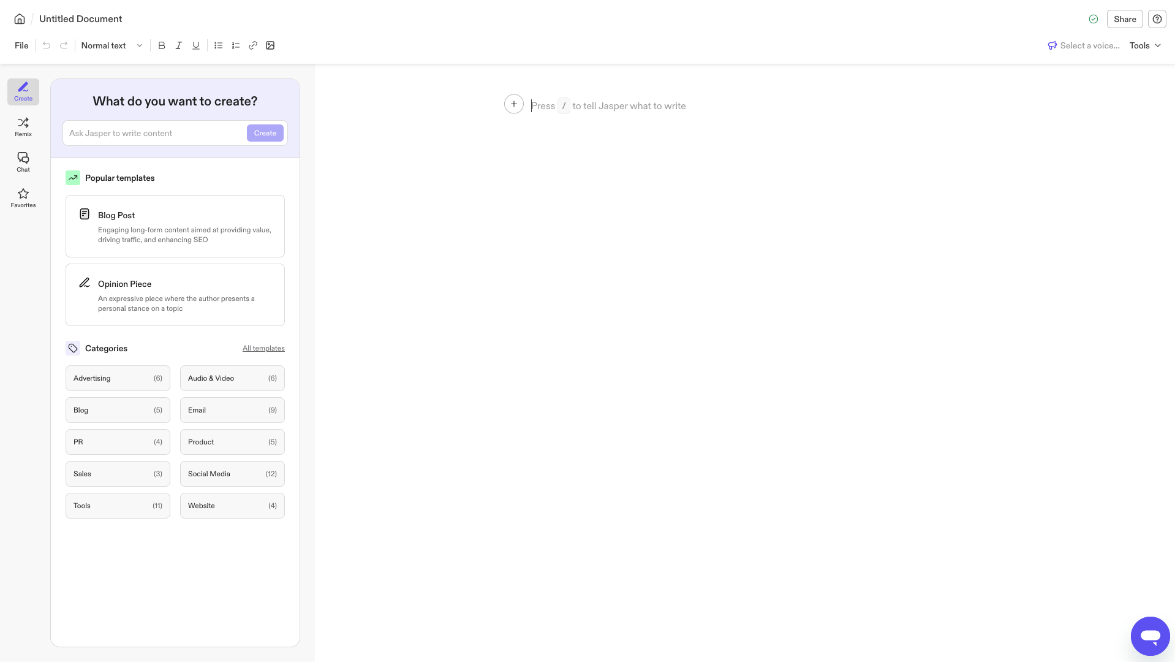Insert a bulleted list

coord(218,45)
